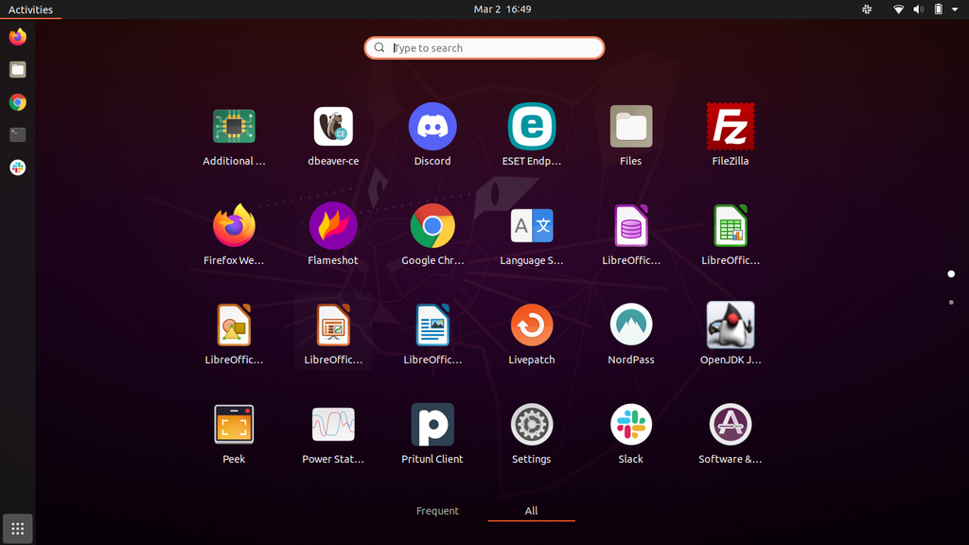969x545 pixels.
Task: Open Livepatch
Action: tap(531, 325)
